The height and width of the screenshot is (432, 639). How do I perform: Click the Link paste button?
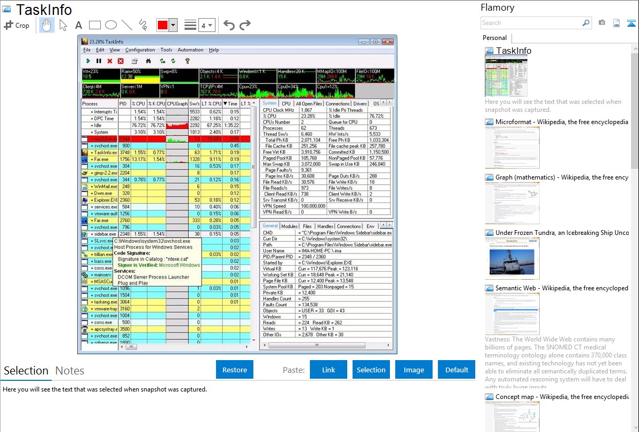tap(329, 370)
